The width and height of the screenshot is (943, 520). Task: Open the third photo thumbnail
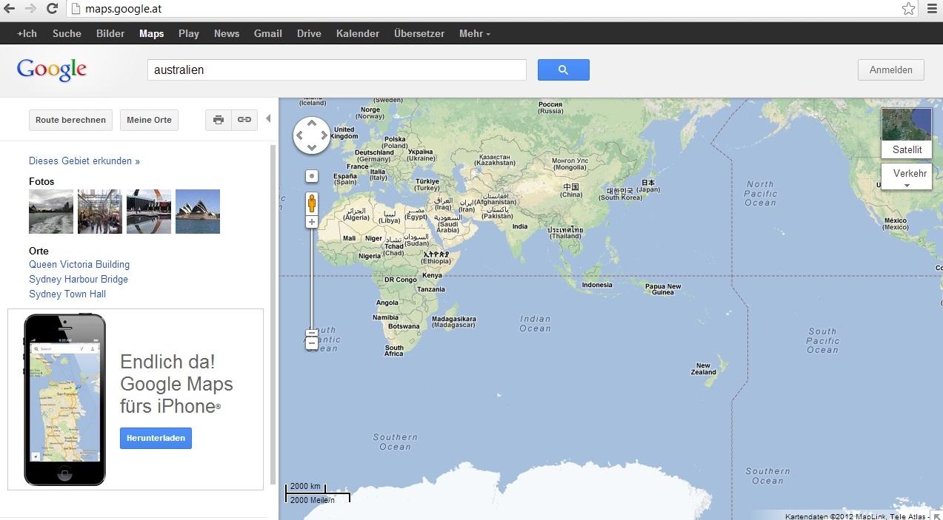tap(149, 212)
